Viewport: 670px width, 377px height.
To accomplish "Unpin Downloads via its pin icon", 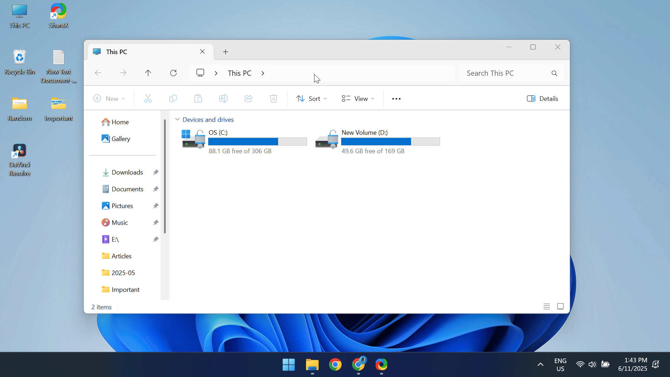I will click(156, 172).
